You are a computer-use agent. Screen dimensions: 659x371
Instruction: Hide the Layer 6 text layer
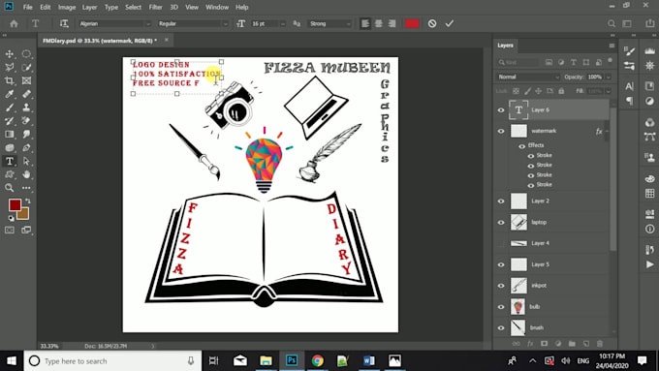coord(501,110)
